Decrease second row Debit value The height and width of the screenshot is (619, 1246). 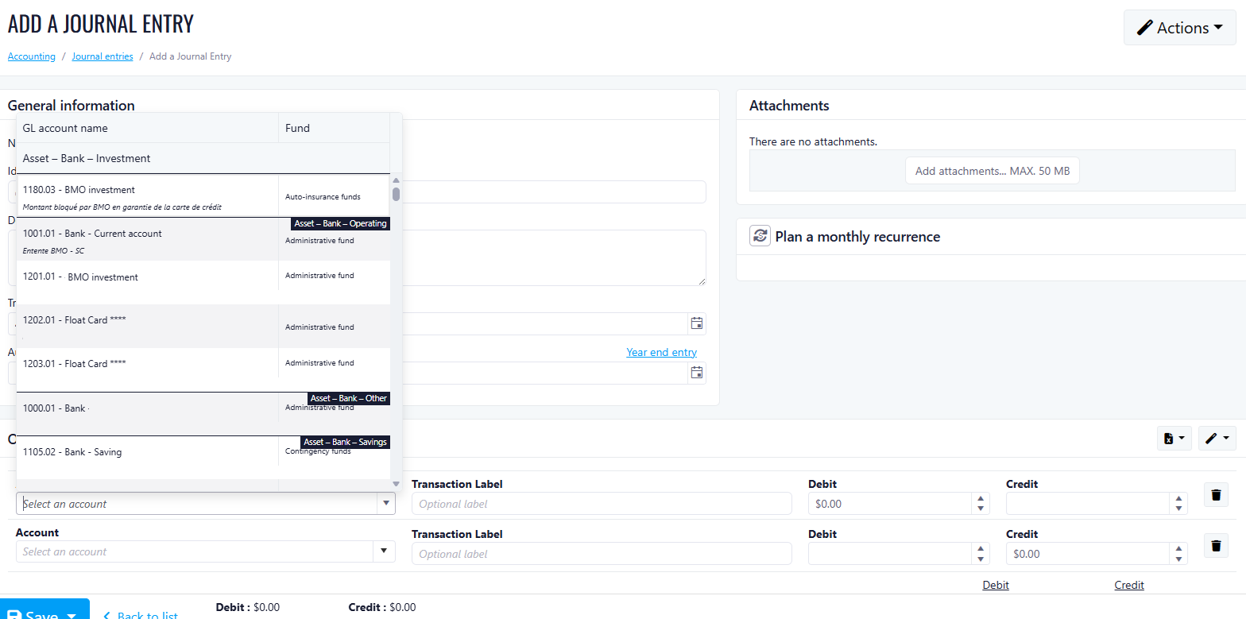pos(981,559)
